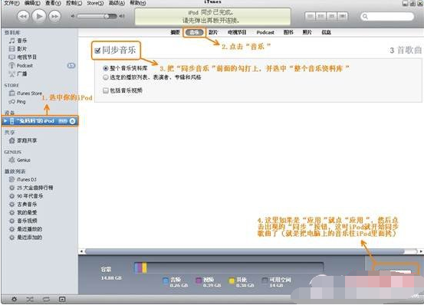Toggle the 同步音乐 checkbox

[97, 51]
